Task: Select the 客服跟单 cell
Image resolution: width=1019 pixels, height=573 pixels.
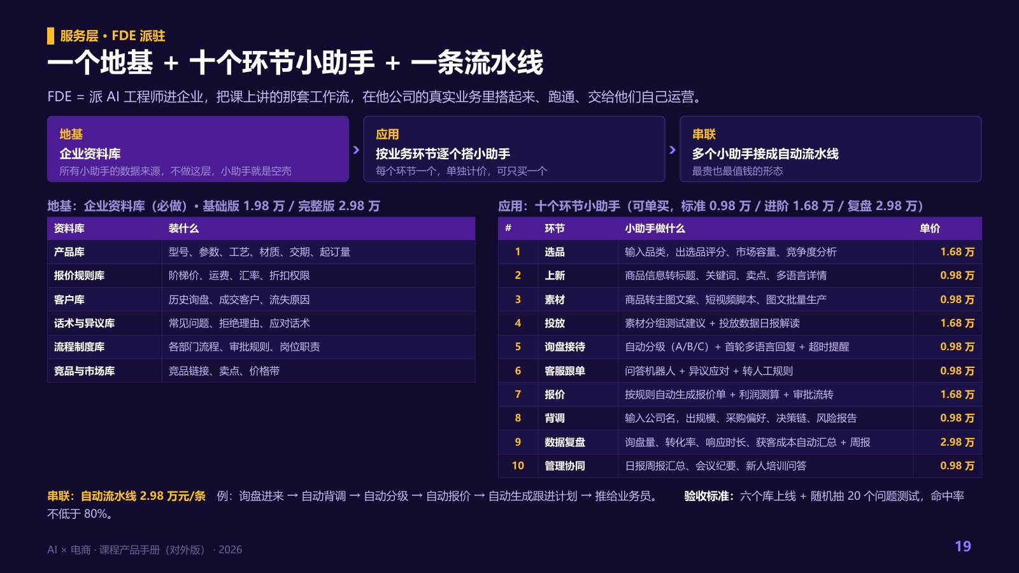Action: (578, 371)
